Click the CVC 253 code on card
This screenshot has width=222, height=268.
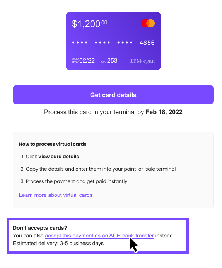[112, 60]
